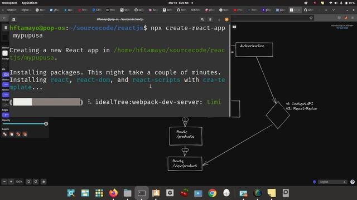357x200 pixels.
Task: Click the Wi-Fi icon in system tray
Action: coord(331,3)
